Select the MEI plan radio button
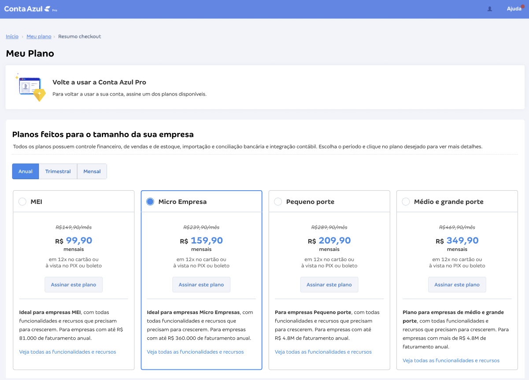This screenshot has height=380, width=529. click(x=22, y=202)
